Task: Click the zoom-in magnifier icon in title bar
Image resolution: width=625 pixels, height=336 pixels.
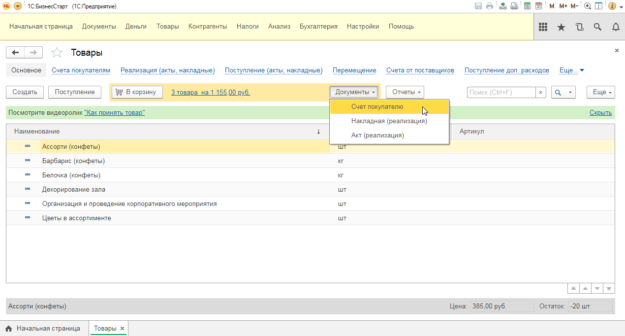Action: click(x=588, y=6)
